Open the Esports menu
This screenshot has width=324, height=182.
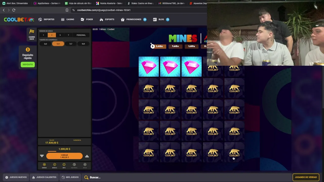107,19
